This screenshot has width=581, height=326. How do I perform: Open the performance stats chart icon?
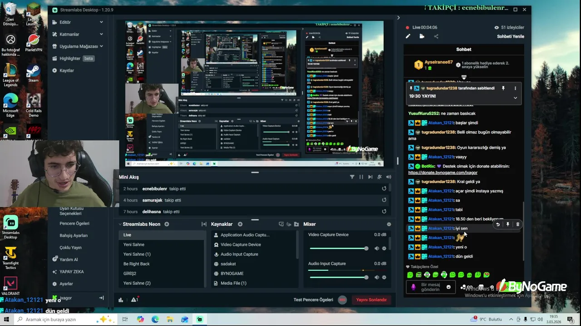coord(121,300)
